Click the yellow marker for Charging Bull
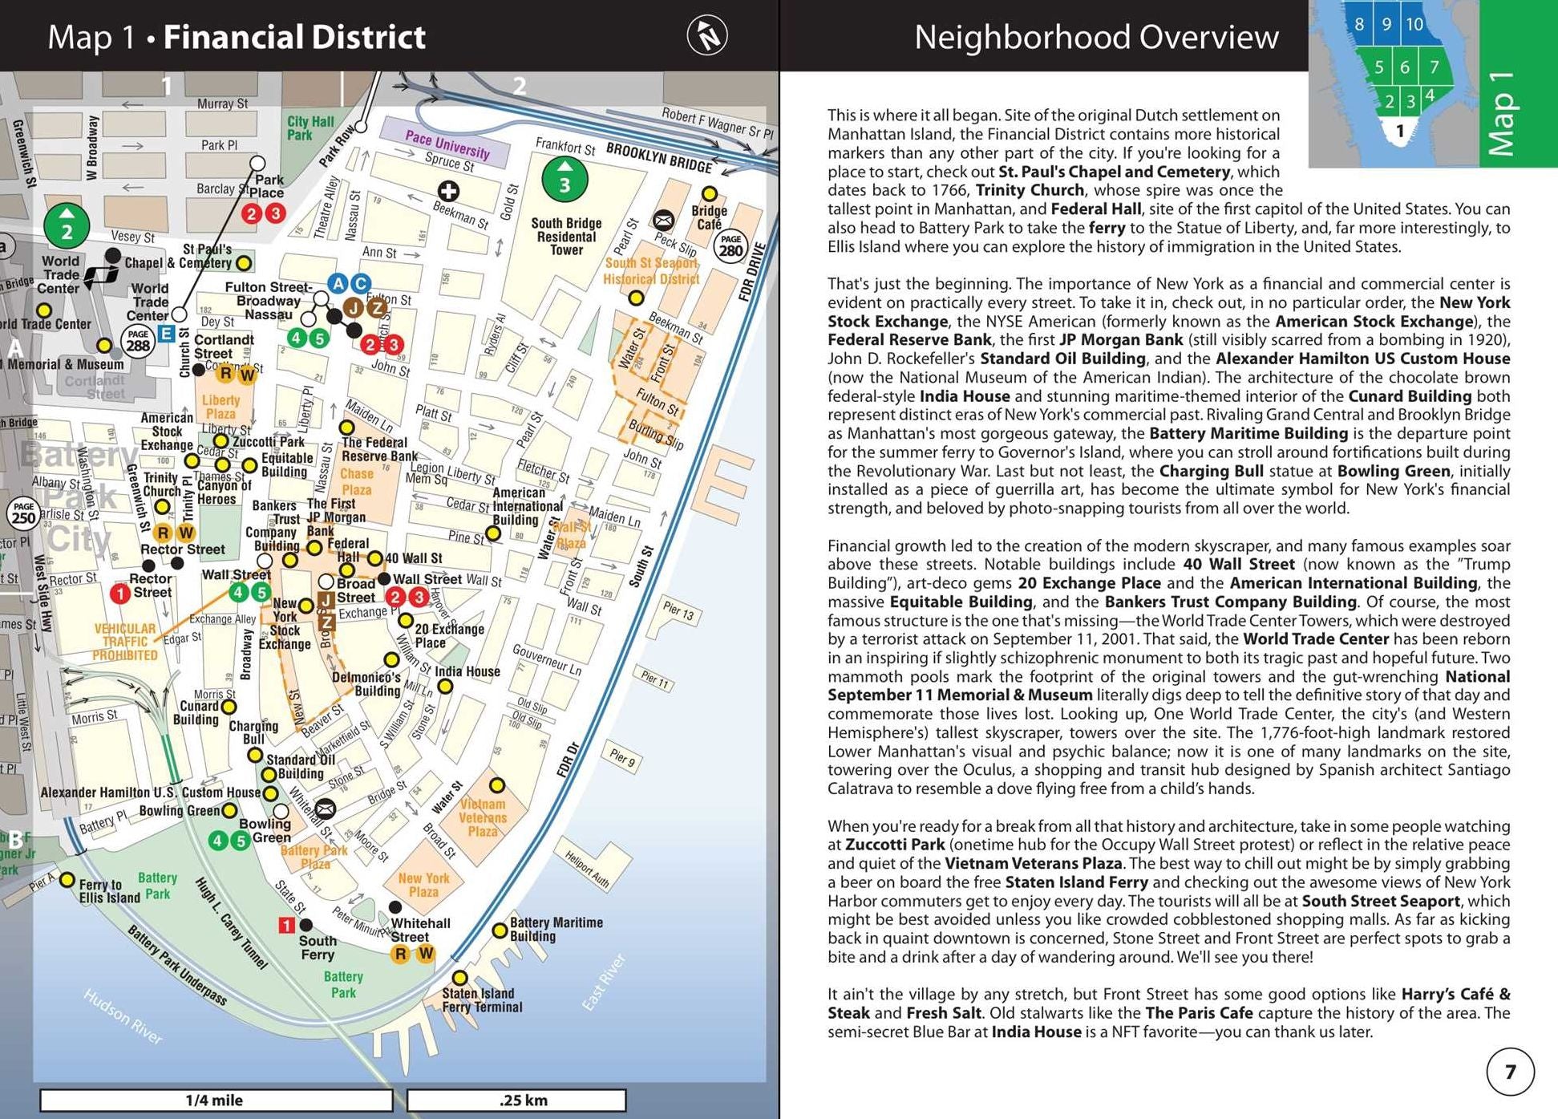 coord(254,755)
